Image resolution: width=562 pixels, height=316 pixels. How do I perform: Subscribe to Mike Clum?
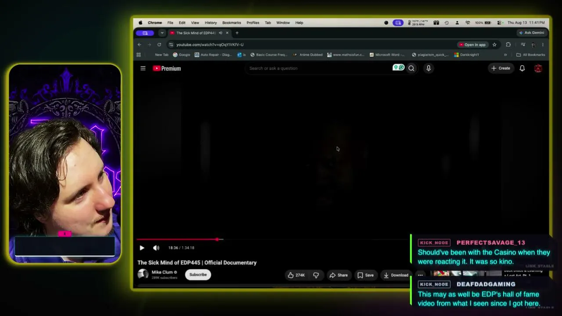click(x=198, y=275)
